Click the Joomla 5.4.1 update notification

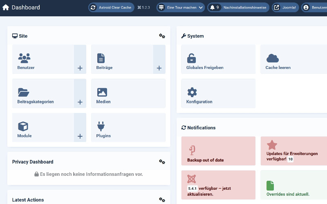click(218, 185)
